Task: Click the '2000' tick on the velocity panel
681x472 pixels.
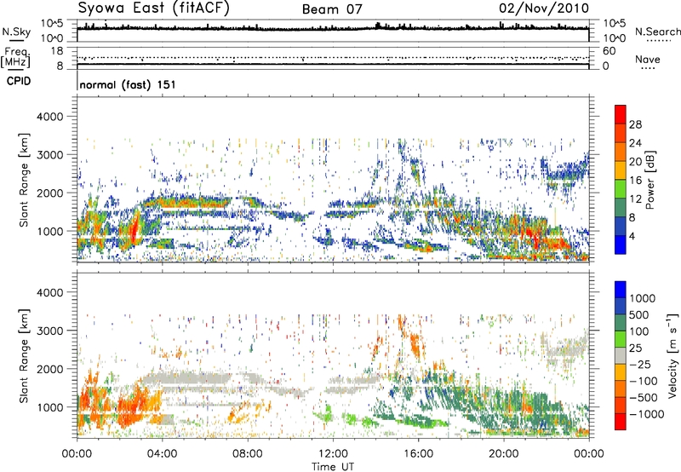Action: 49,369
